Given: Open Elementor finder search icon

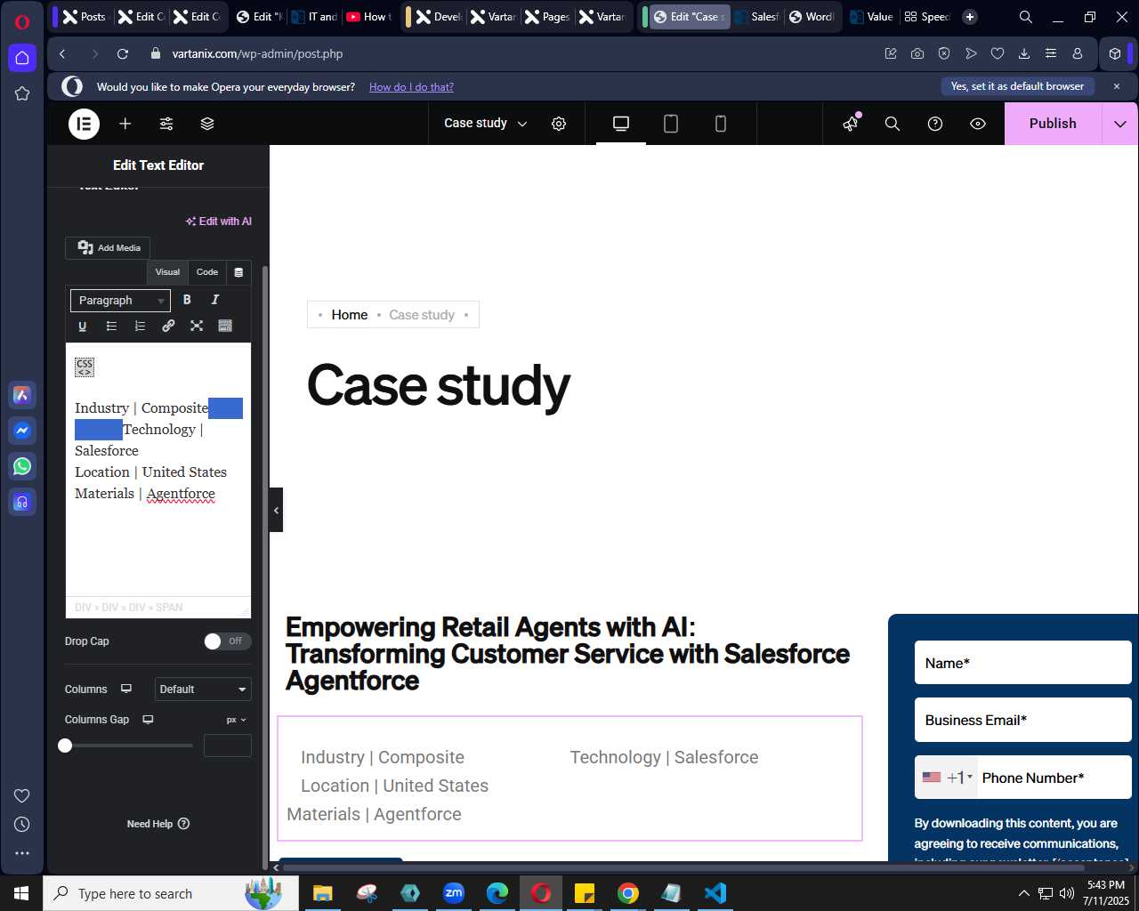Looking at the screenshot, I should (x=893, y=124).
